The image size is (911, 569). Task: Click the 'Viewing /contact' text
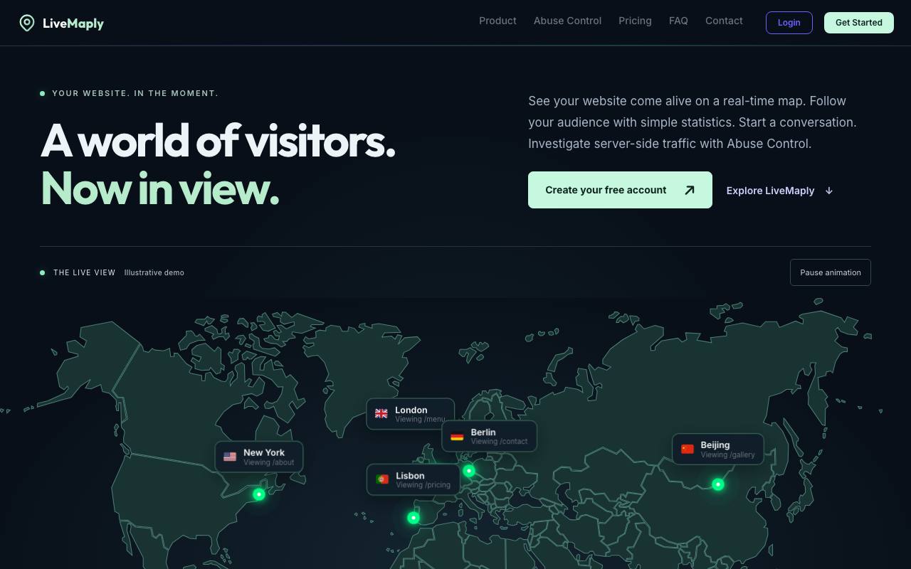click(x=499, y=442)
